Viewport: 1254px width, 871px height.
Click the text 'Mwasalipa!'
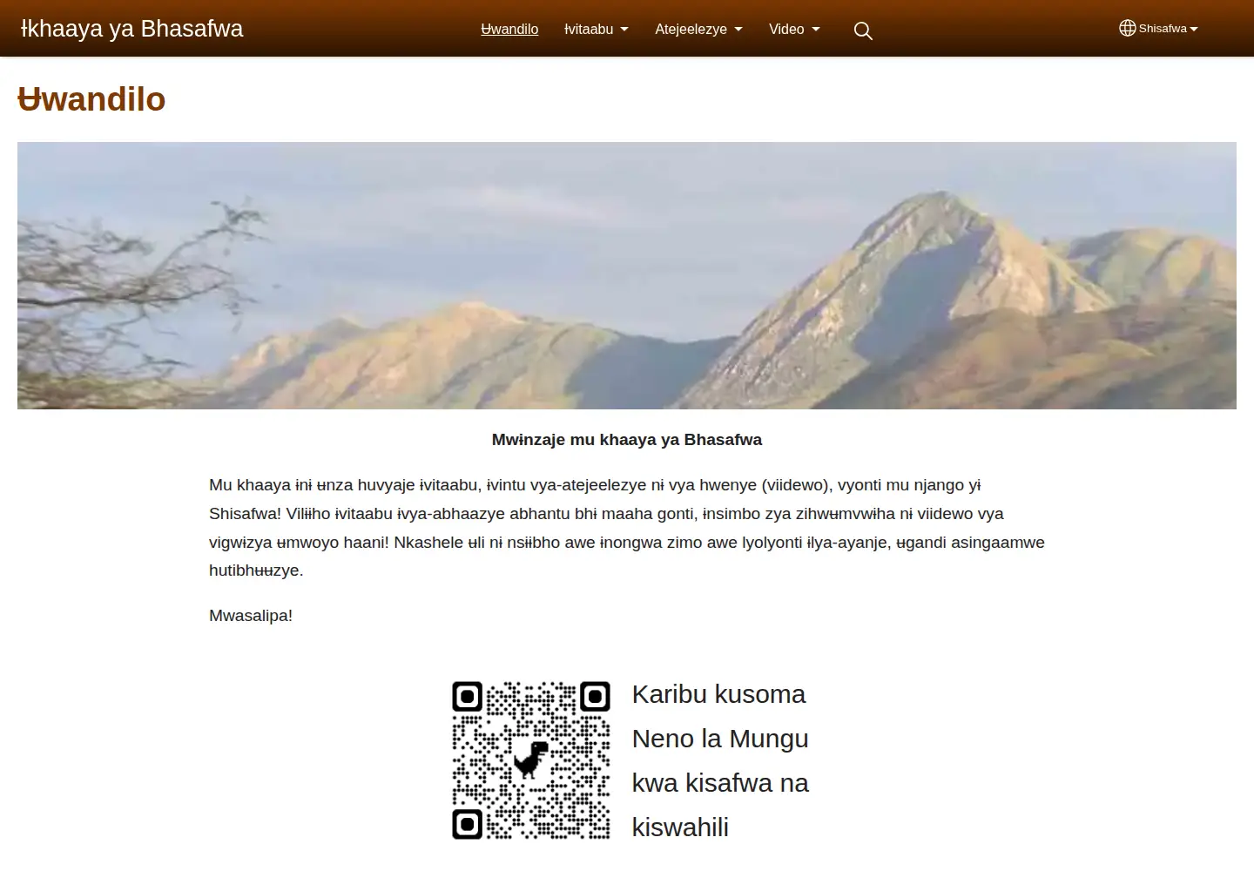251,616
